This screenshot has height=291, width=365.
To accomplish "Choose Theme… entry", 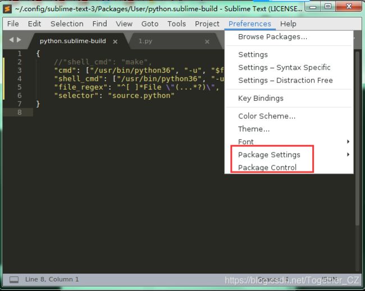I will point(289,129).
